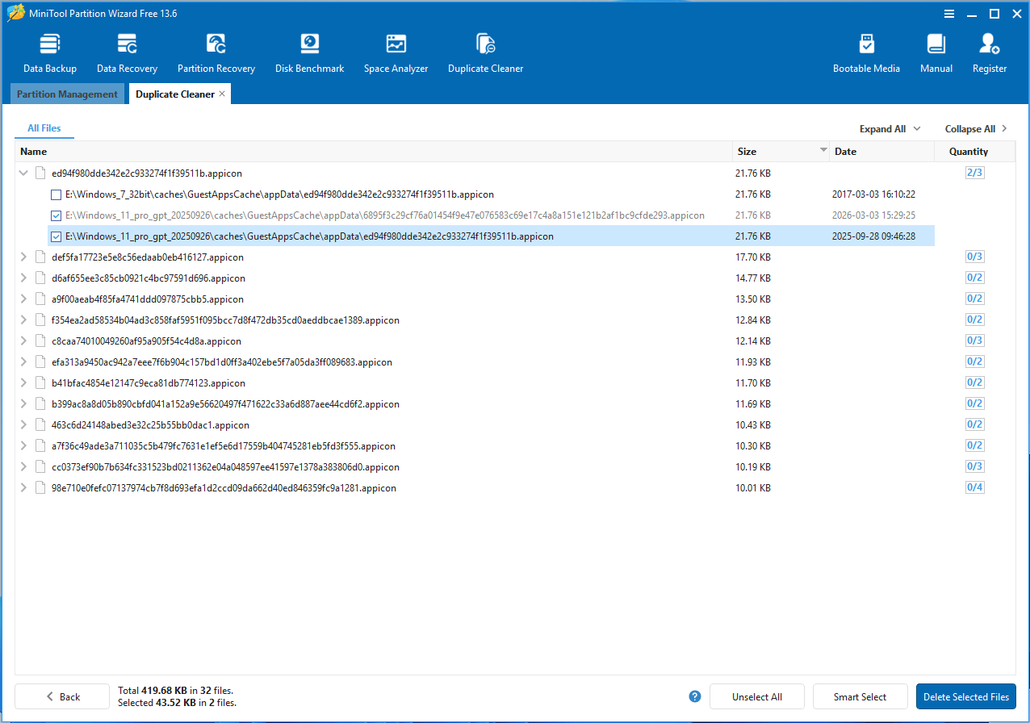Click the help question mark icon
The height and width of the screenshot is (723, 1030).
694,696
